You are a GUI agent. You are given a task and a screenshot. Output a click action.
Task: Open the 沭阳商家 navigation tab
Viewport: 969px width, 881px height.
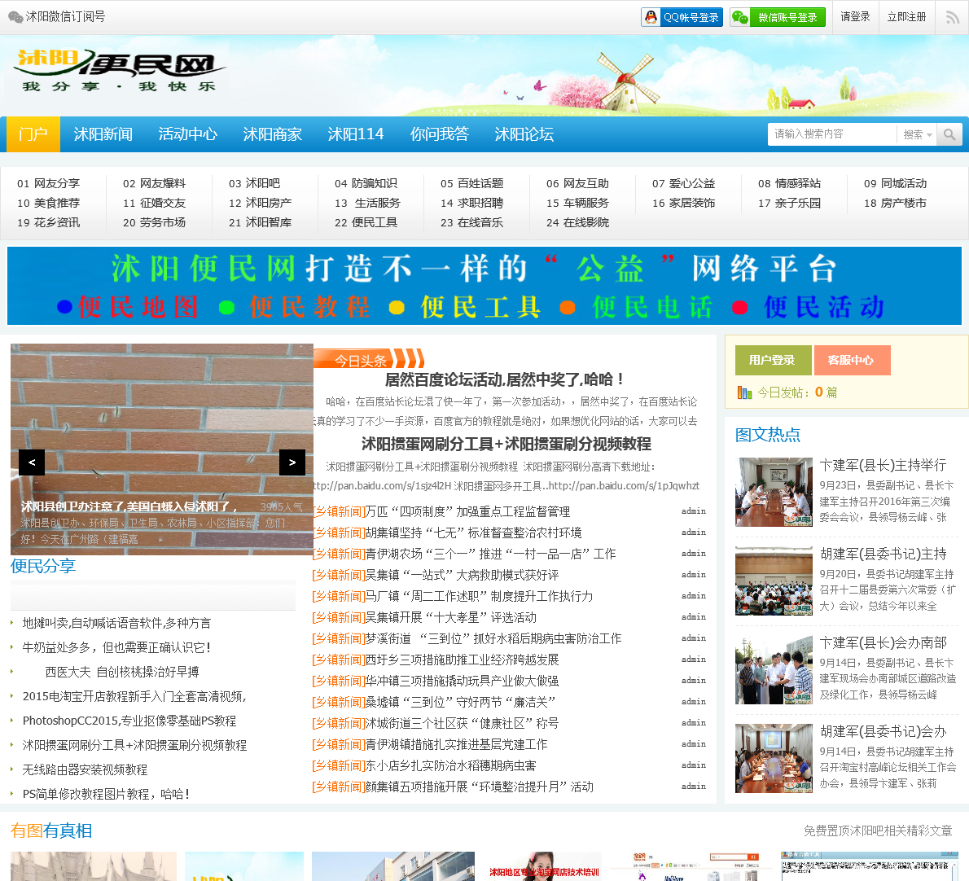pos(273,134)
